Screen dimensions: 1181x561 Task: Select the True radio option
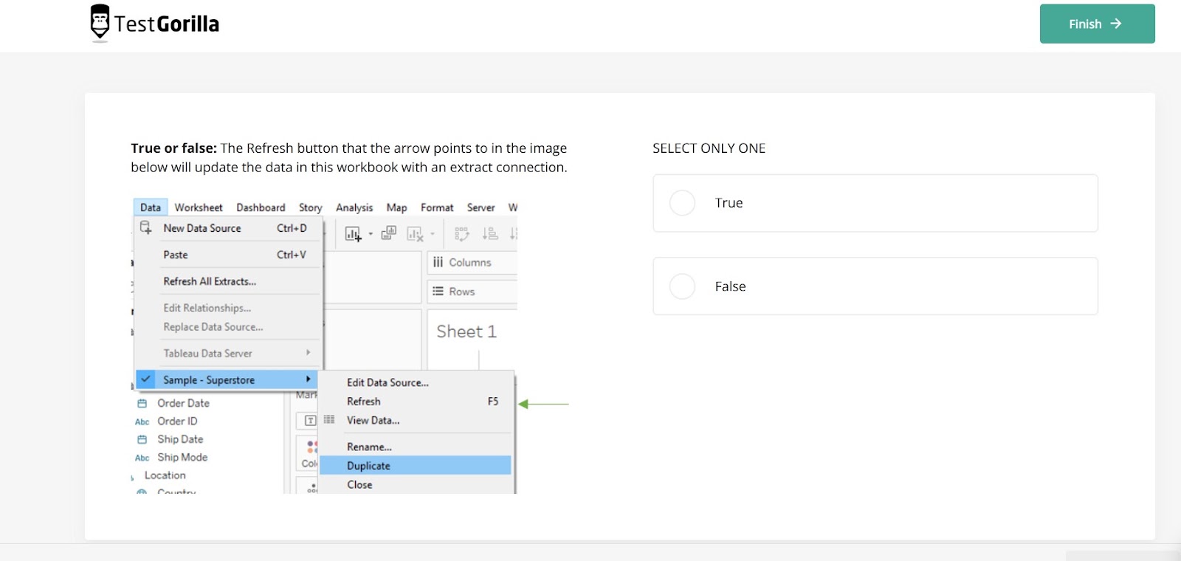(682, 203)
